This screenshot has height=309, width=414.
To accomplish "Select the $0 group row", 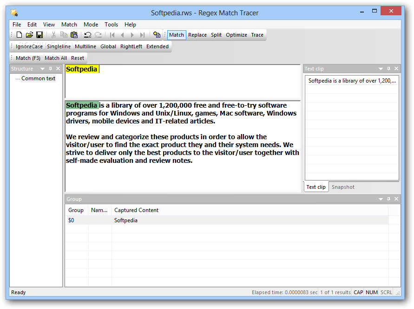I will point(227,220).
